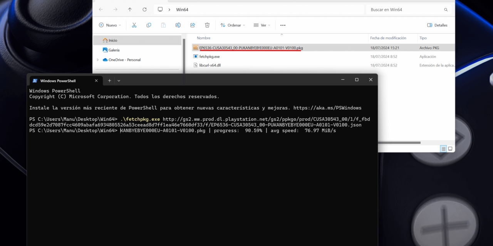
Task: Select Galería in the navigation pane
Action: tap(138, 50)
